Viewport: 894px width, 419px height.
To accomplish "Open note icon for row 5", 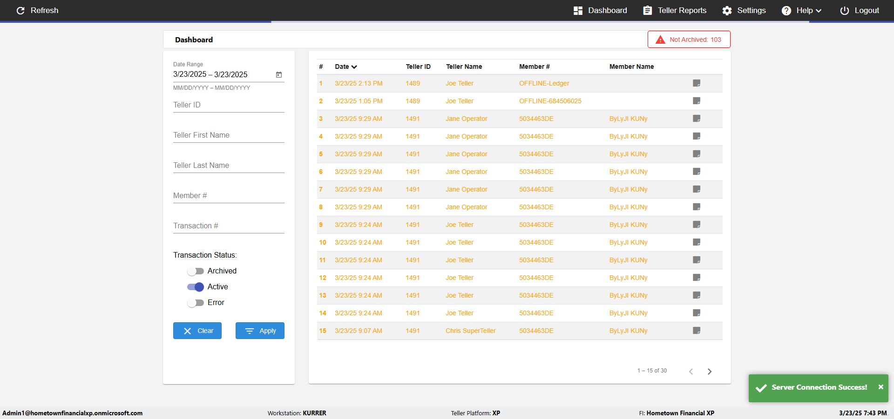I will (x=697, y=154).
